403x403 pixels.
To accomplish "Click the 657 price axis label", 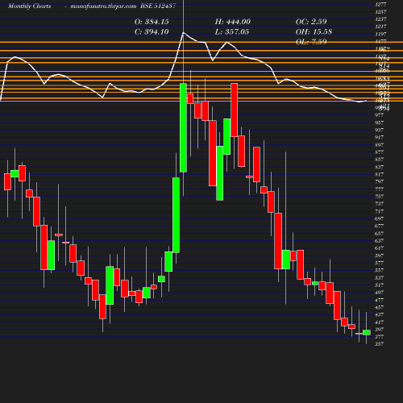I will coord(379,233).
